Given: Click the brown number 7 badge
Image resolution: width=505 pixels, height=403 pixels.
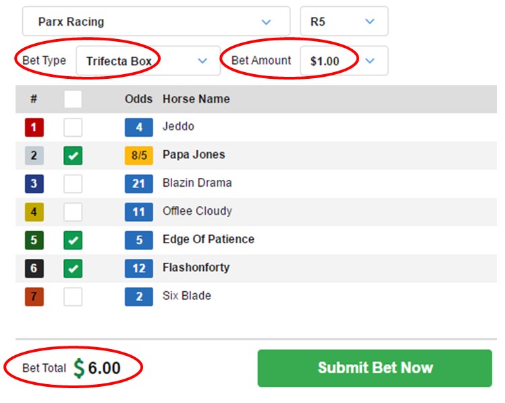Looking at the screenshot, I should (34, 297).
